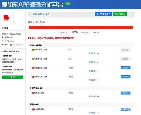
Task: Click the 内嵌推送接入检测 row label
Action: click(x=40, y=68)
